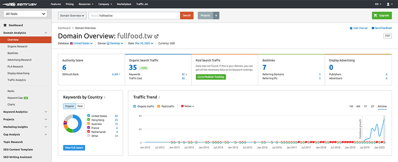Click Keywords by Country info icon
Image resolution: width=398 pixels, height=162 pixels.
click(105, 97)
